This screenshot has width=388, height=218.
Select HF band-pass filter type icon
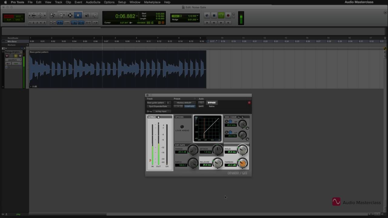pyautogui.click(x=226, y=121)
